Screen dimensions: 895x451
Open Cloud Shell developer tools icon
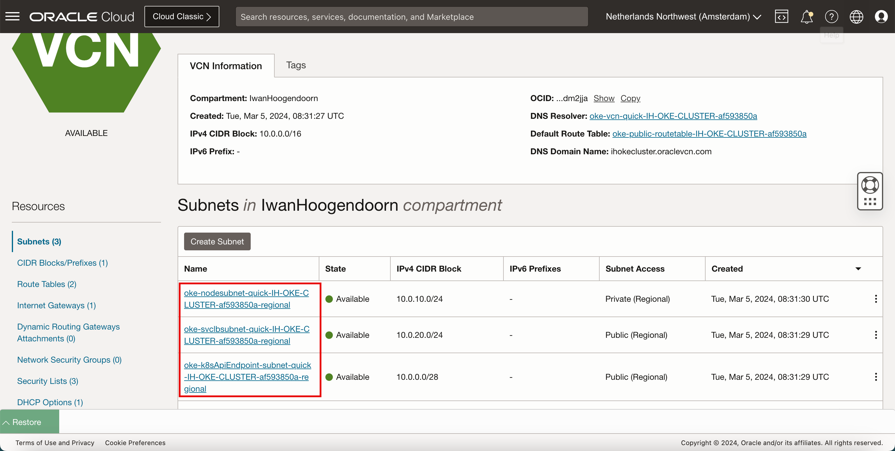point(781,16)
